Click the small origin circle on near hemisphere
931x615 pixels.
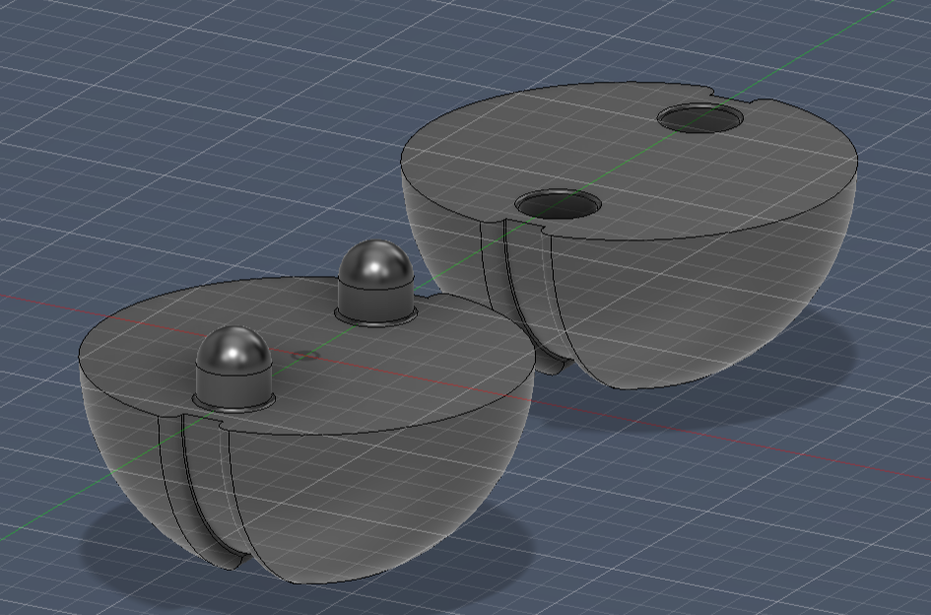tap(305, 356)
